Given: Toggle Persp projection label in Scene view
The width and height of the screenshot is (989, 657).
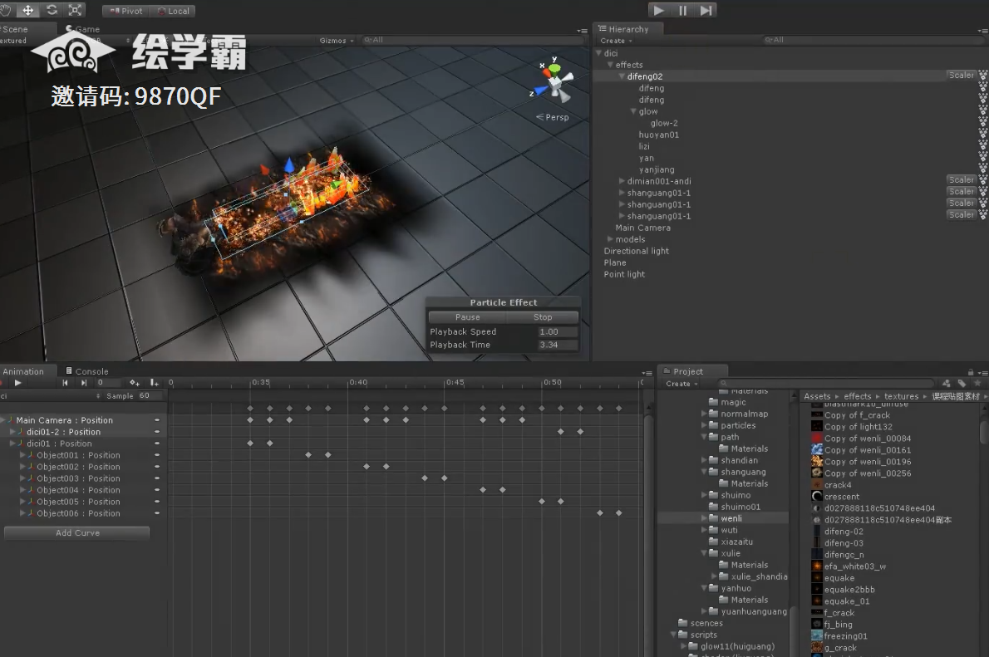Looking at the screenshot, I should pos(553,117).
